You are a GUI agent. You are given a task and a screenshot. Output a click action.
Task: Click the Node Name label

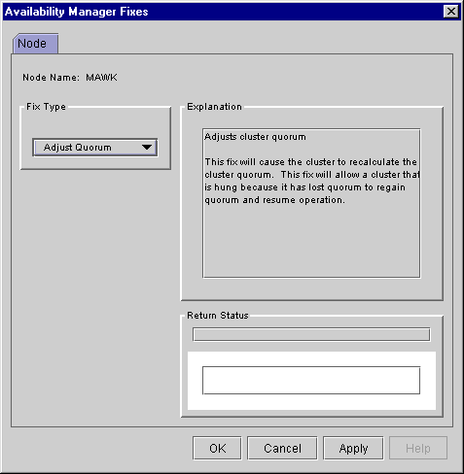(x=51, y=78)
